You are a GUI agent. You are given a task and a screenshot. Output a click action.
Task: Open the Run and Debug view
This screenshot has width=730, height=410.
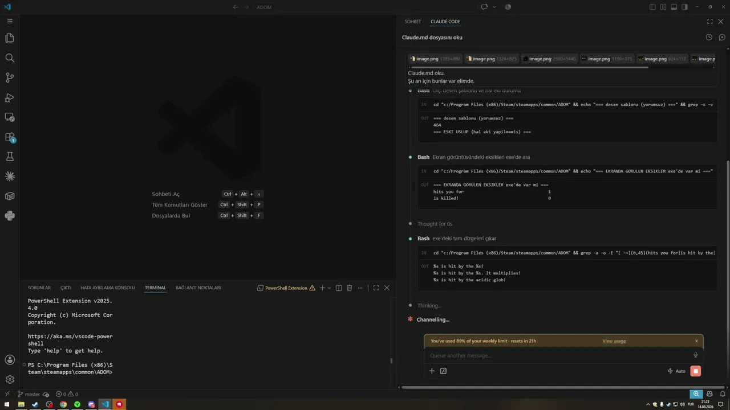[10, 97]
